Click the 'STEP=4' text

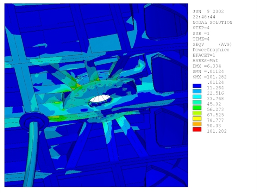[x=201, y=28]
